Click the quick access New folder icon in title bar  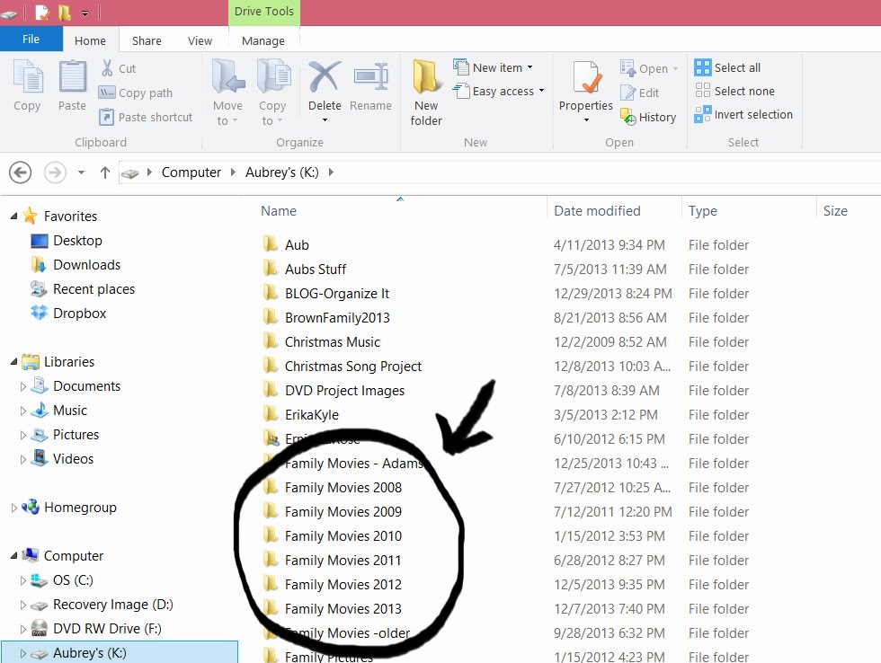pyautogui.click(x=65, y=13)
